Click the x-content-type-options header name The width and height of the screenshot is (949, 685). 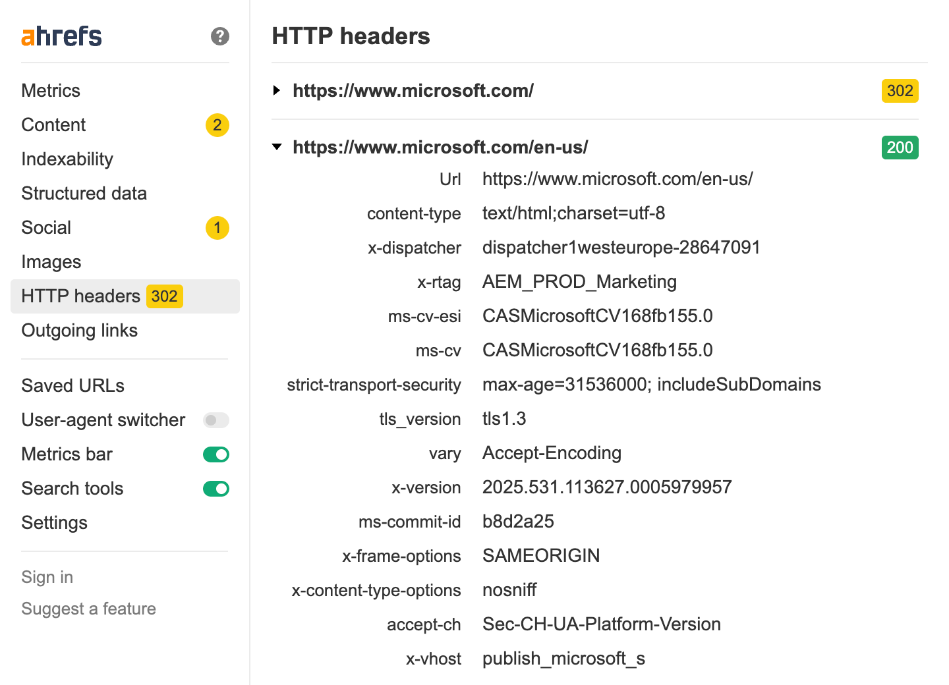tap(376, 590)
